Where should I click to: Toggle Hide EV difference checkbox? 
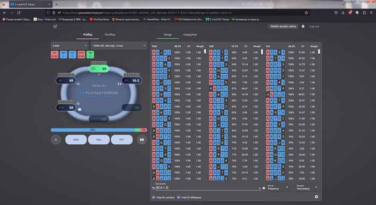pos(178,197)
